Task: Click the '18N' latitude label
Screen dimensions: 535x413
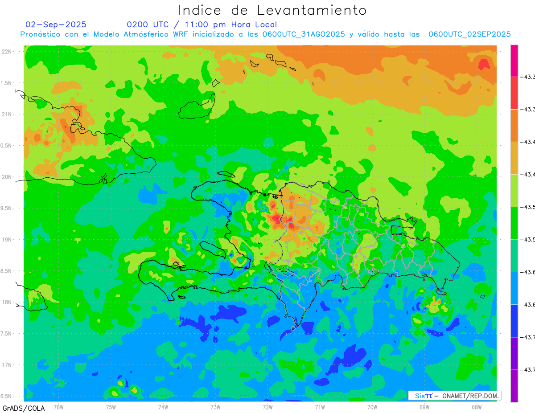Action: click(8, 302)
